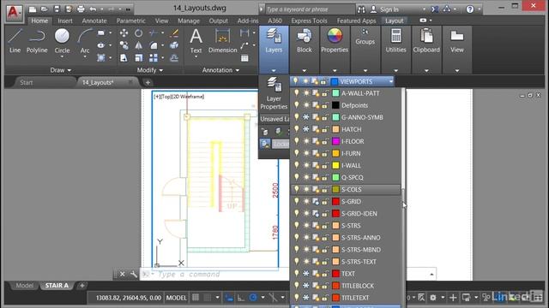Click the Text tool icon

click(x=196, y=40)
